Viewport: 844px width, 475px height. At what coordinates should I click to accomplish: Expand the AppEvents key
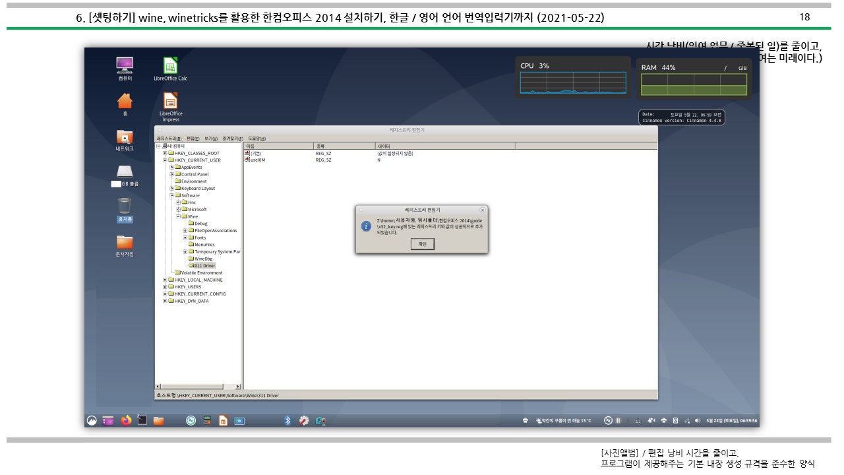tap(171, 167)
